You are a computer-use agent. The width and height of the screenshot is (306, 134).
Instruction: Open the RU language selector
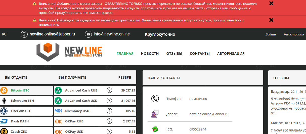pyautogui.click(x=4, y=34)
